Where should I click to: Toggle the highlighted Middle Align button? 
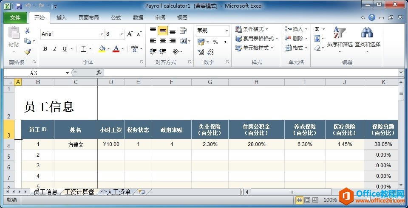click(163, 31)
